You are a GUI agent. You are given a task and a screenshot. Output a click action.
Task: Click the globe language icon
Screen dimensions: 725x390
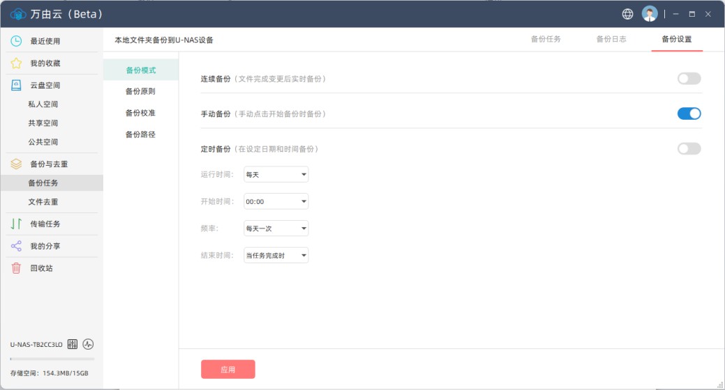(627, 14)
